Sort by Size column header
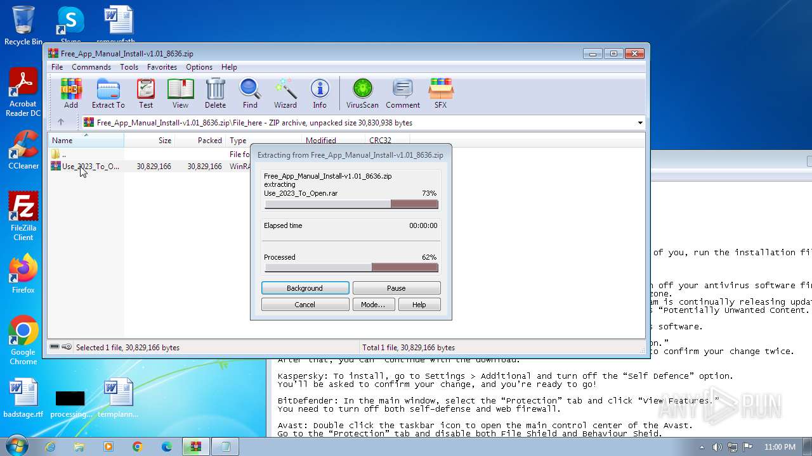The width and height of the screenshot is (812, 456). [150, 141]
